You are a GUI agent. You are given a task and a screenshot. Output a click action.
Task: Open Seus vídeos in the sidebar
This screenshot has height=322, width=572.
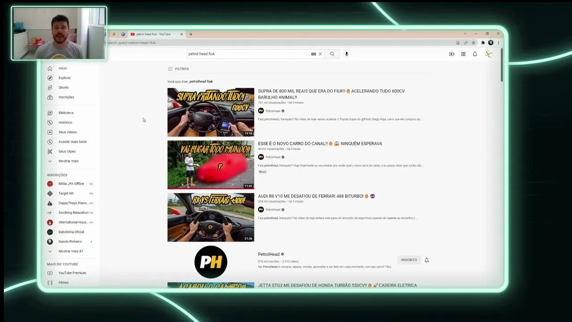(67, 132)
